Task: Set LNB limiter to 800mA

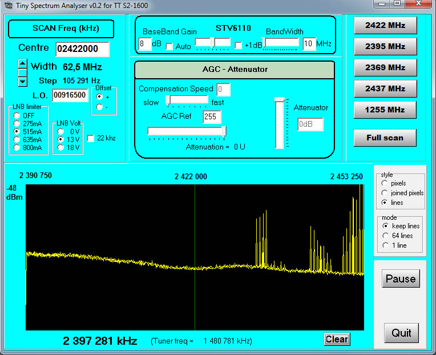Action: click(17, 148)
